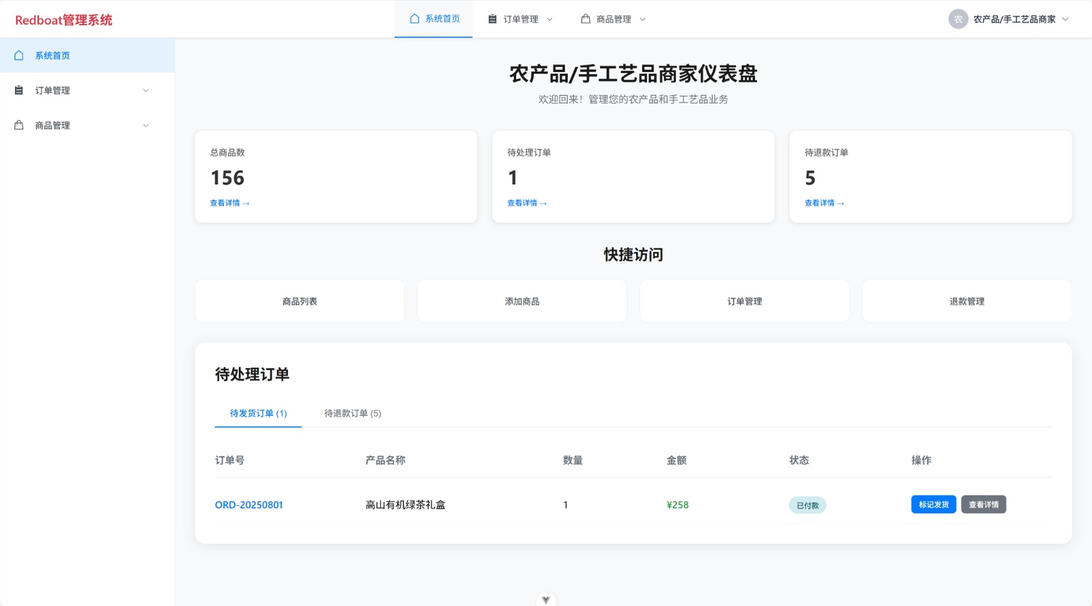This screenshot has width=1092, height=606.
Task: Click the down arrow icon at page bottom
Action: coord(545,600)
